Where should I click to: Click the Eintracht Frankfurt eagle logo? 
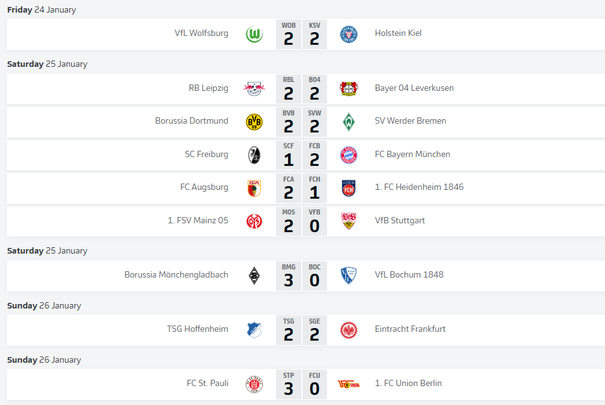[x=349, y=329]
